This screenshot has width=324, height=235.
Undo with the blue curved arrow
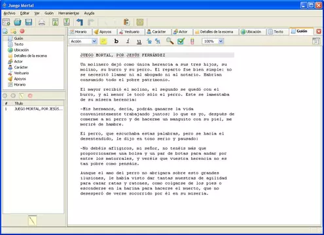[x=80, y=22]
